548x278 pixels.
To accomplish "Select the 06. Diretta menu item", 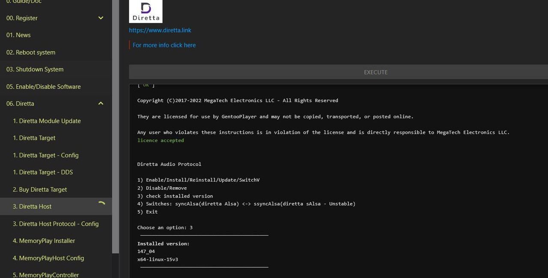I will click(56, 104).
